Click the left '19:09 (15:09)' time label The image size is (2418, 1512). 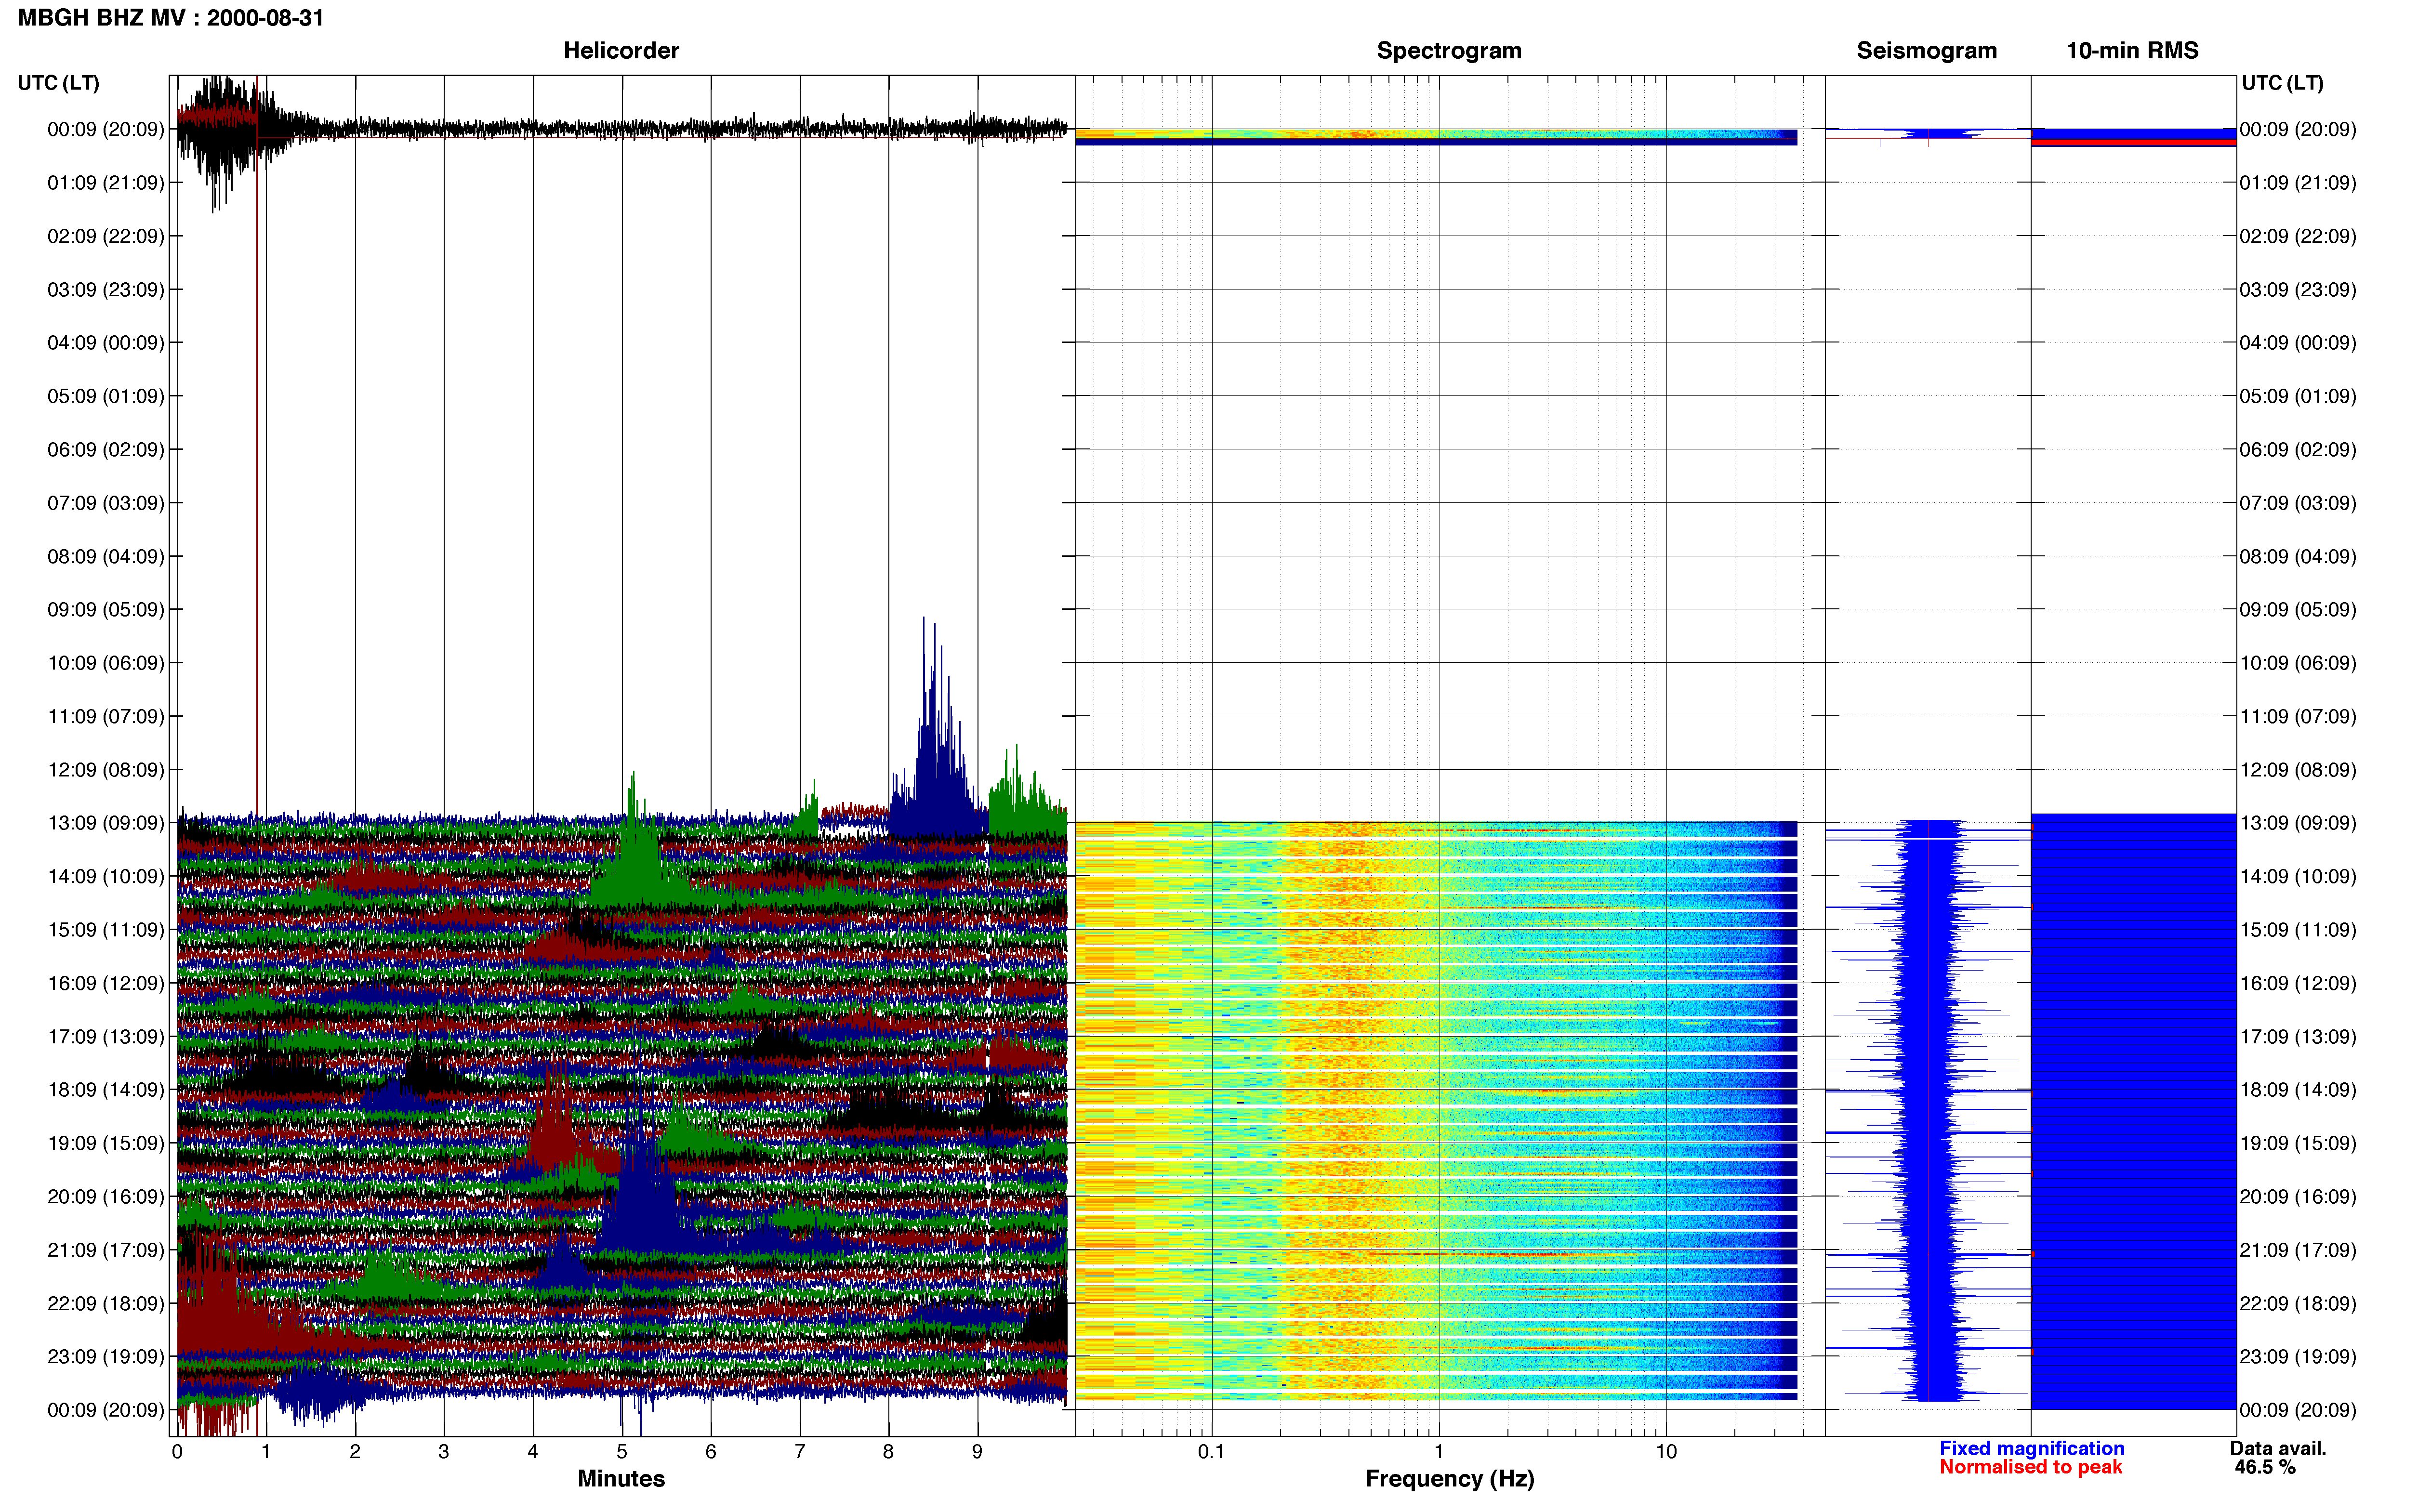point(106,1143)
